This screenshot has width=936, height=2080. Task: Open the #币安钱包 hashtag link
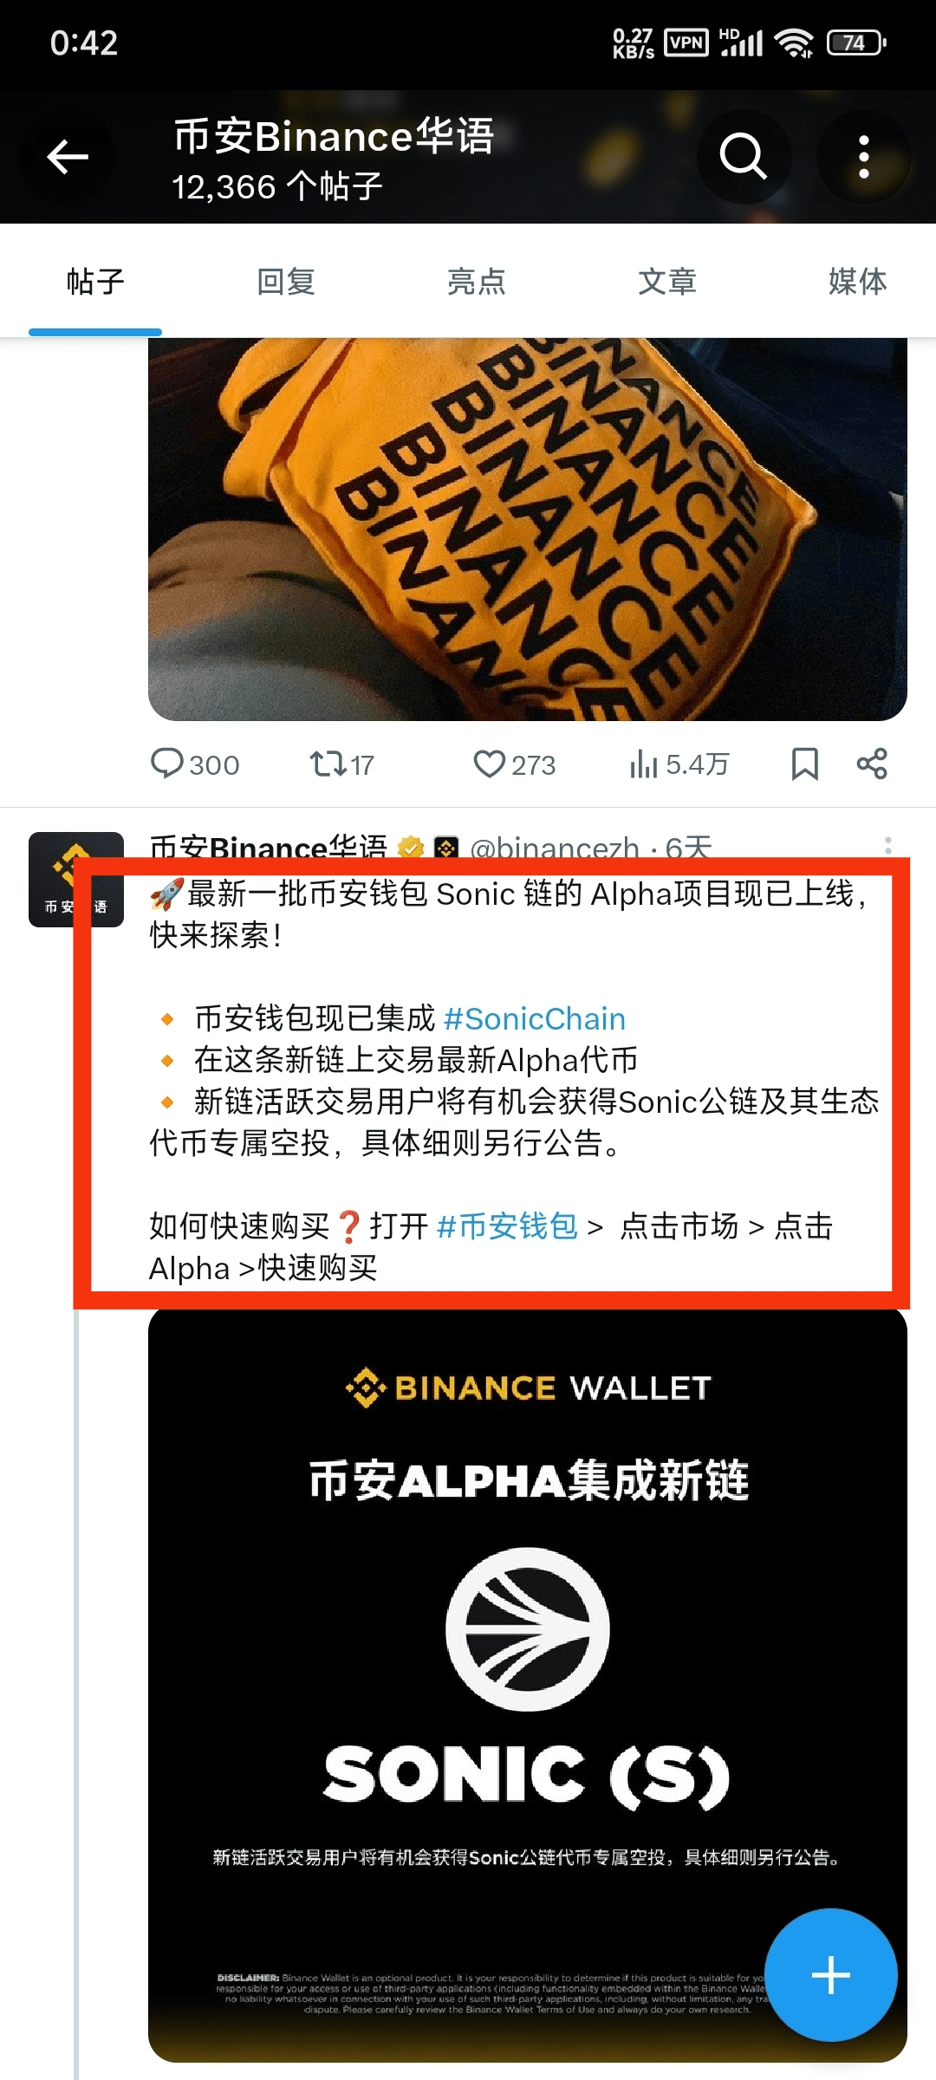[x=508, y=1226]
